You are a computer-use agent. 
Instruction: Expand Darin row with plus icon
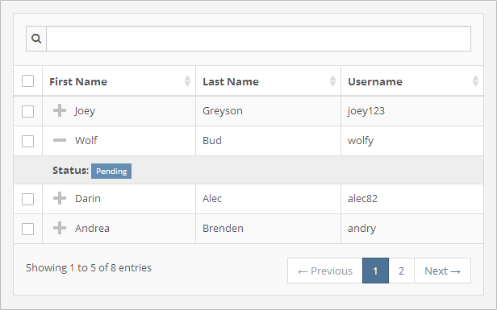pos(60,198)
